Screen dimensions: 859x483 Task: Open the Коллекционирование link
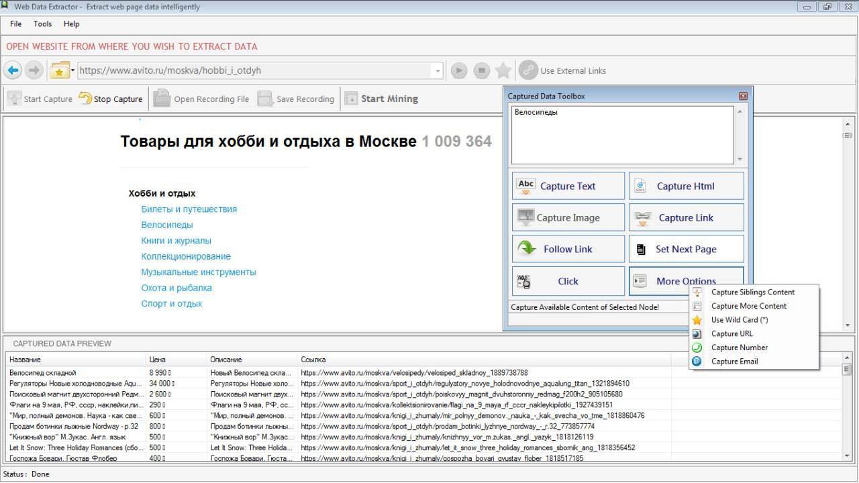(x=186, y=256)
